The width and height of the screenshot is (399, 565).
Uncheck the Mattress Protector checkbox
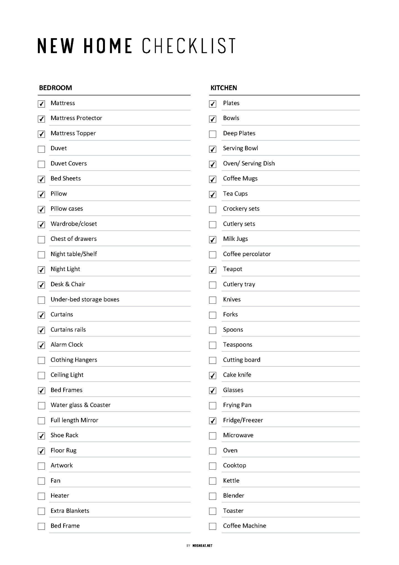click(41, 119)
